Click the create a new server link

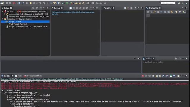(73, 13)
